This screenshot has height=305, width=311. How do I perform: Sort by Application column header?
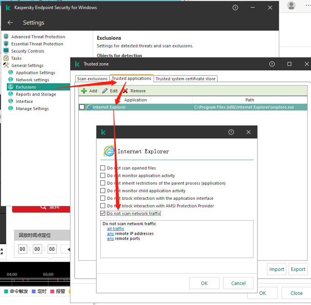[x=136, y=100]
